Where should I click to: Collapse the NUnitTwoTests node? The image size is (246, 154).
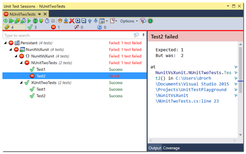(x=21, y=63)
